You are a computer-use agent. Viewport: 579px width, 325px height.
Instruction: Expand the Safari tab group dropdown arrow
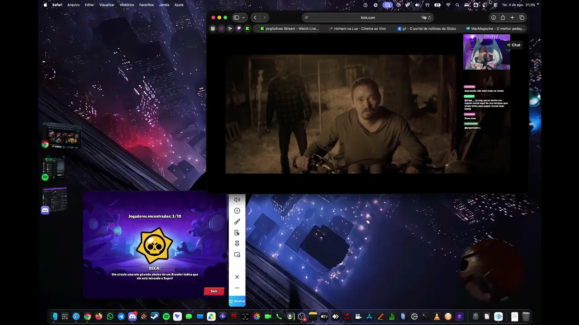pos(243,18)
